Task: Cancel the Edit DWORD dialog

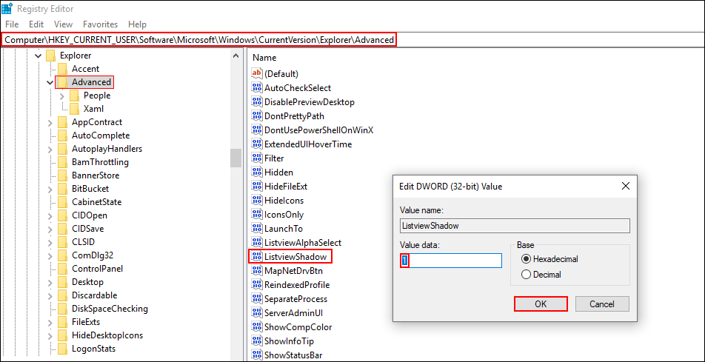Action: point(602,304)
